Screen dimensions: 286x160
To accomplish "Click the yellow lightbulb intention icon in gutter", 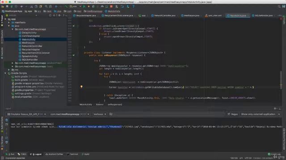I will (81, 87).
